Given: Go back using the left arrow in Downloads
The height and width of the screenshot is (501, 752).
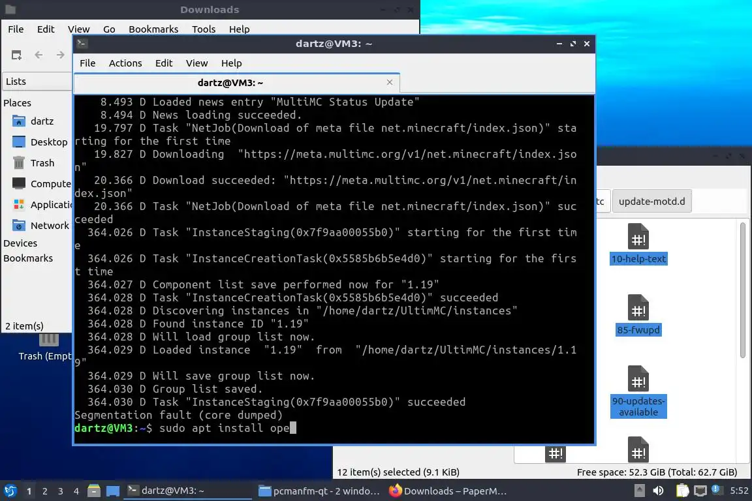Looking at the screenshot, I should click(x=39, y=55).
